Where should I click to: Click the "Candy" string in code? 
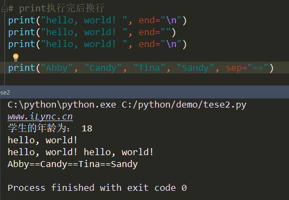(x=103, y=68)
